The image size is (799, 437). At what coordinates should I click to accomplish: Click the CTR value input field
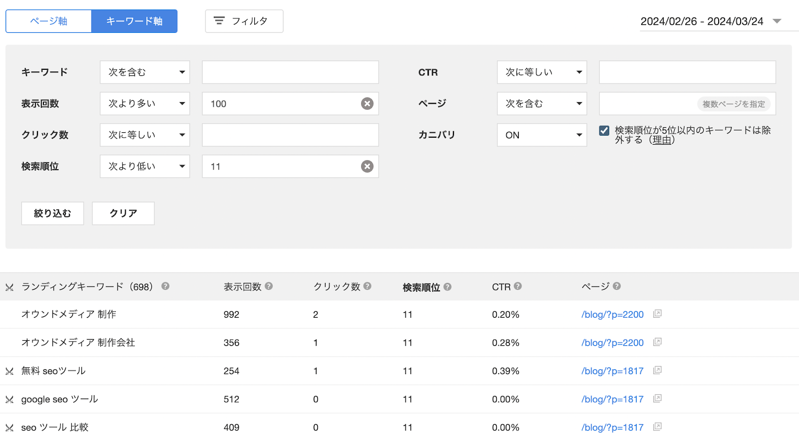pos(687,72)
